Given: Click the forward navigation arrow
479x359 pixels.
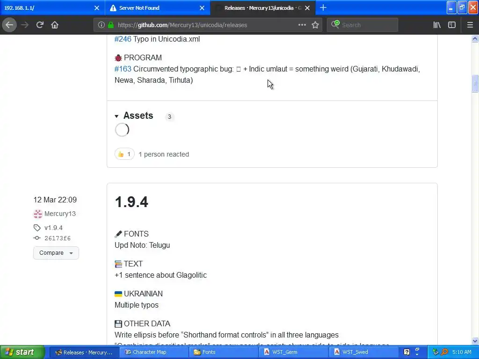Looking at the screenshot, I should 25,25.
